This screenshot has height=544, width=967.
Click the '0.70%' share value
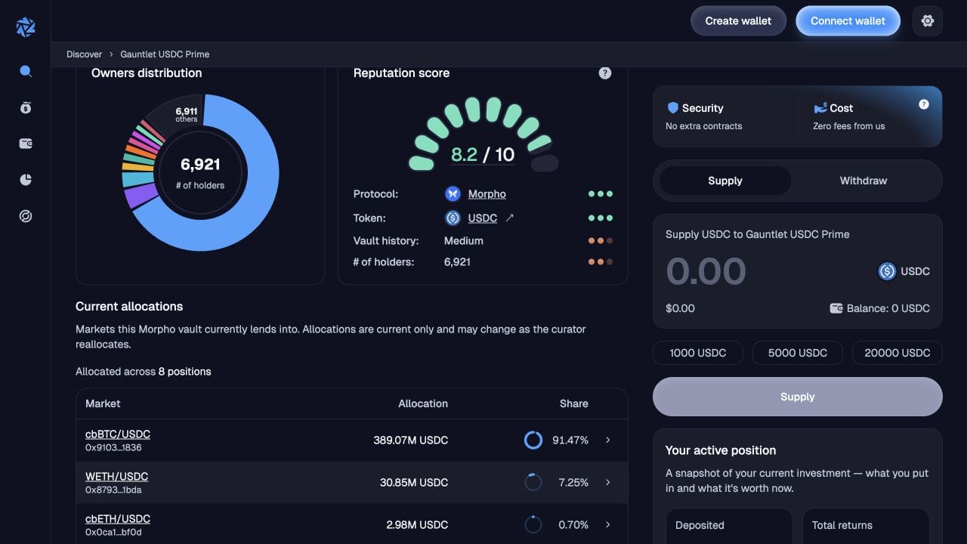click(573, 524)
